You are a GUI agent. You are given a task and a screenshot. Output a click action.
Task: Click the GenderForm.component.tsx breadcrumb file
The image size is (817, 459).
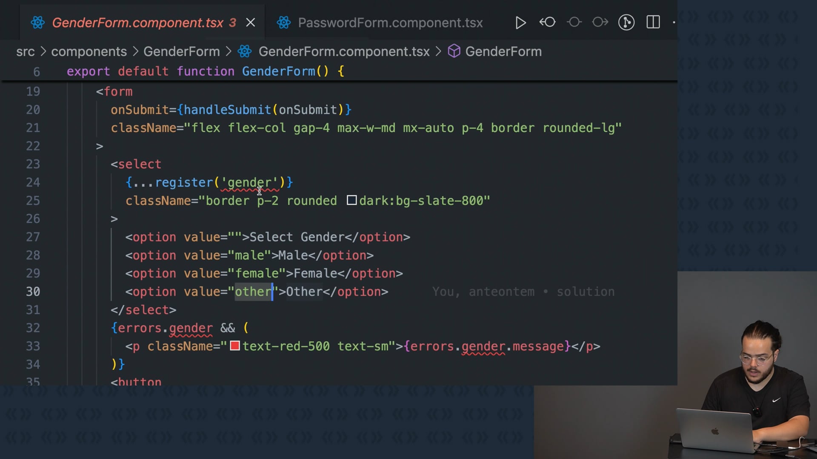pos(344,51)
